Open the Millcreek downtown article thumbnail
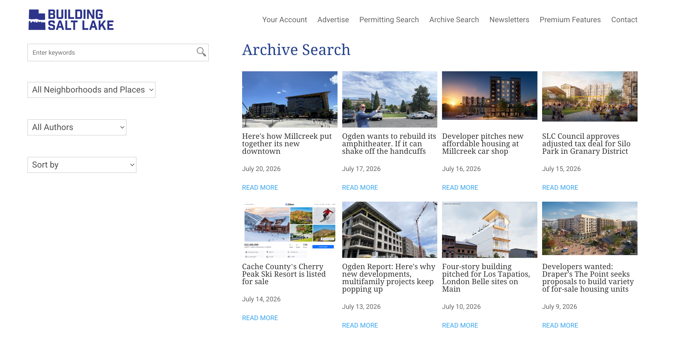This screenshot has height=337, width=681. click(290, 99)
